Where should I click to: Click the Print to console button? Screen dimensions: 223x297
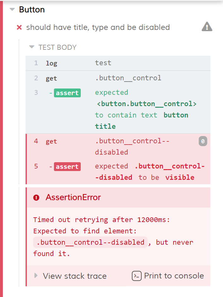[x=167, y=276]
